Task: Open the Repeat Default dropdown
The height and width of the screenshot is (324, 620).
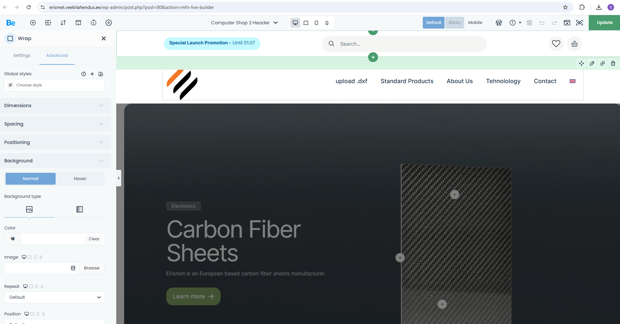Action: [x=54, y=297]
